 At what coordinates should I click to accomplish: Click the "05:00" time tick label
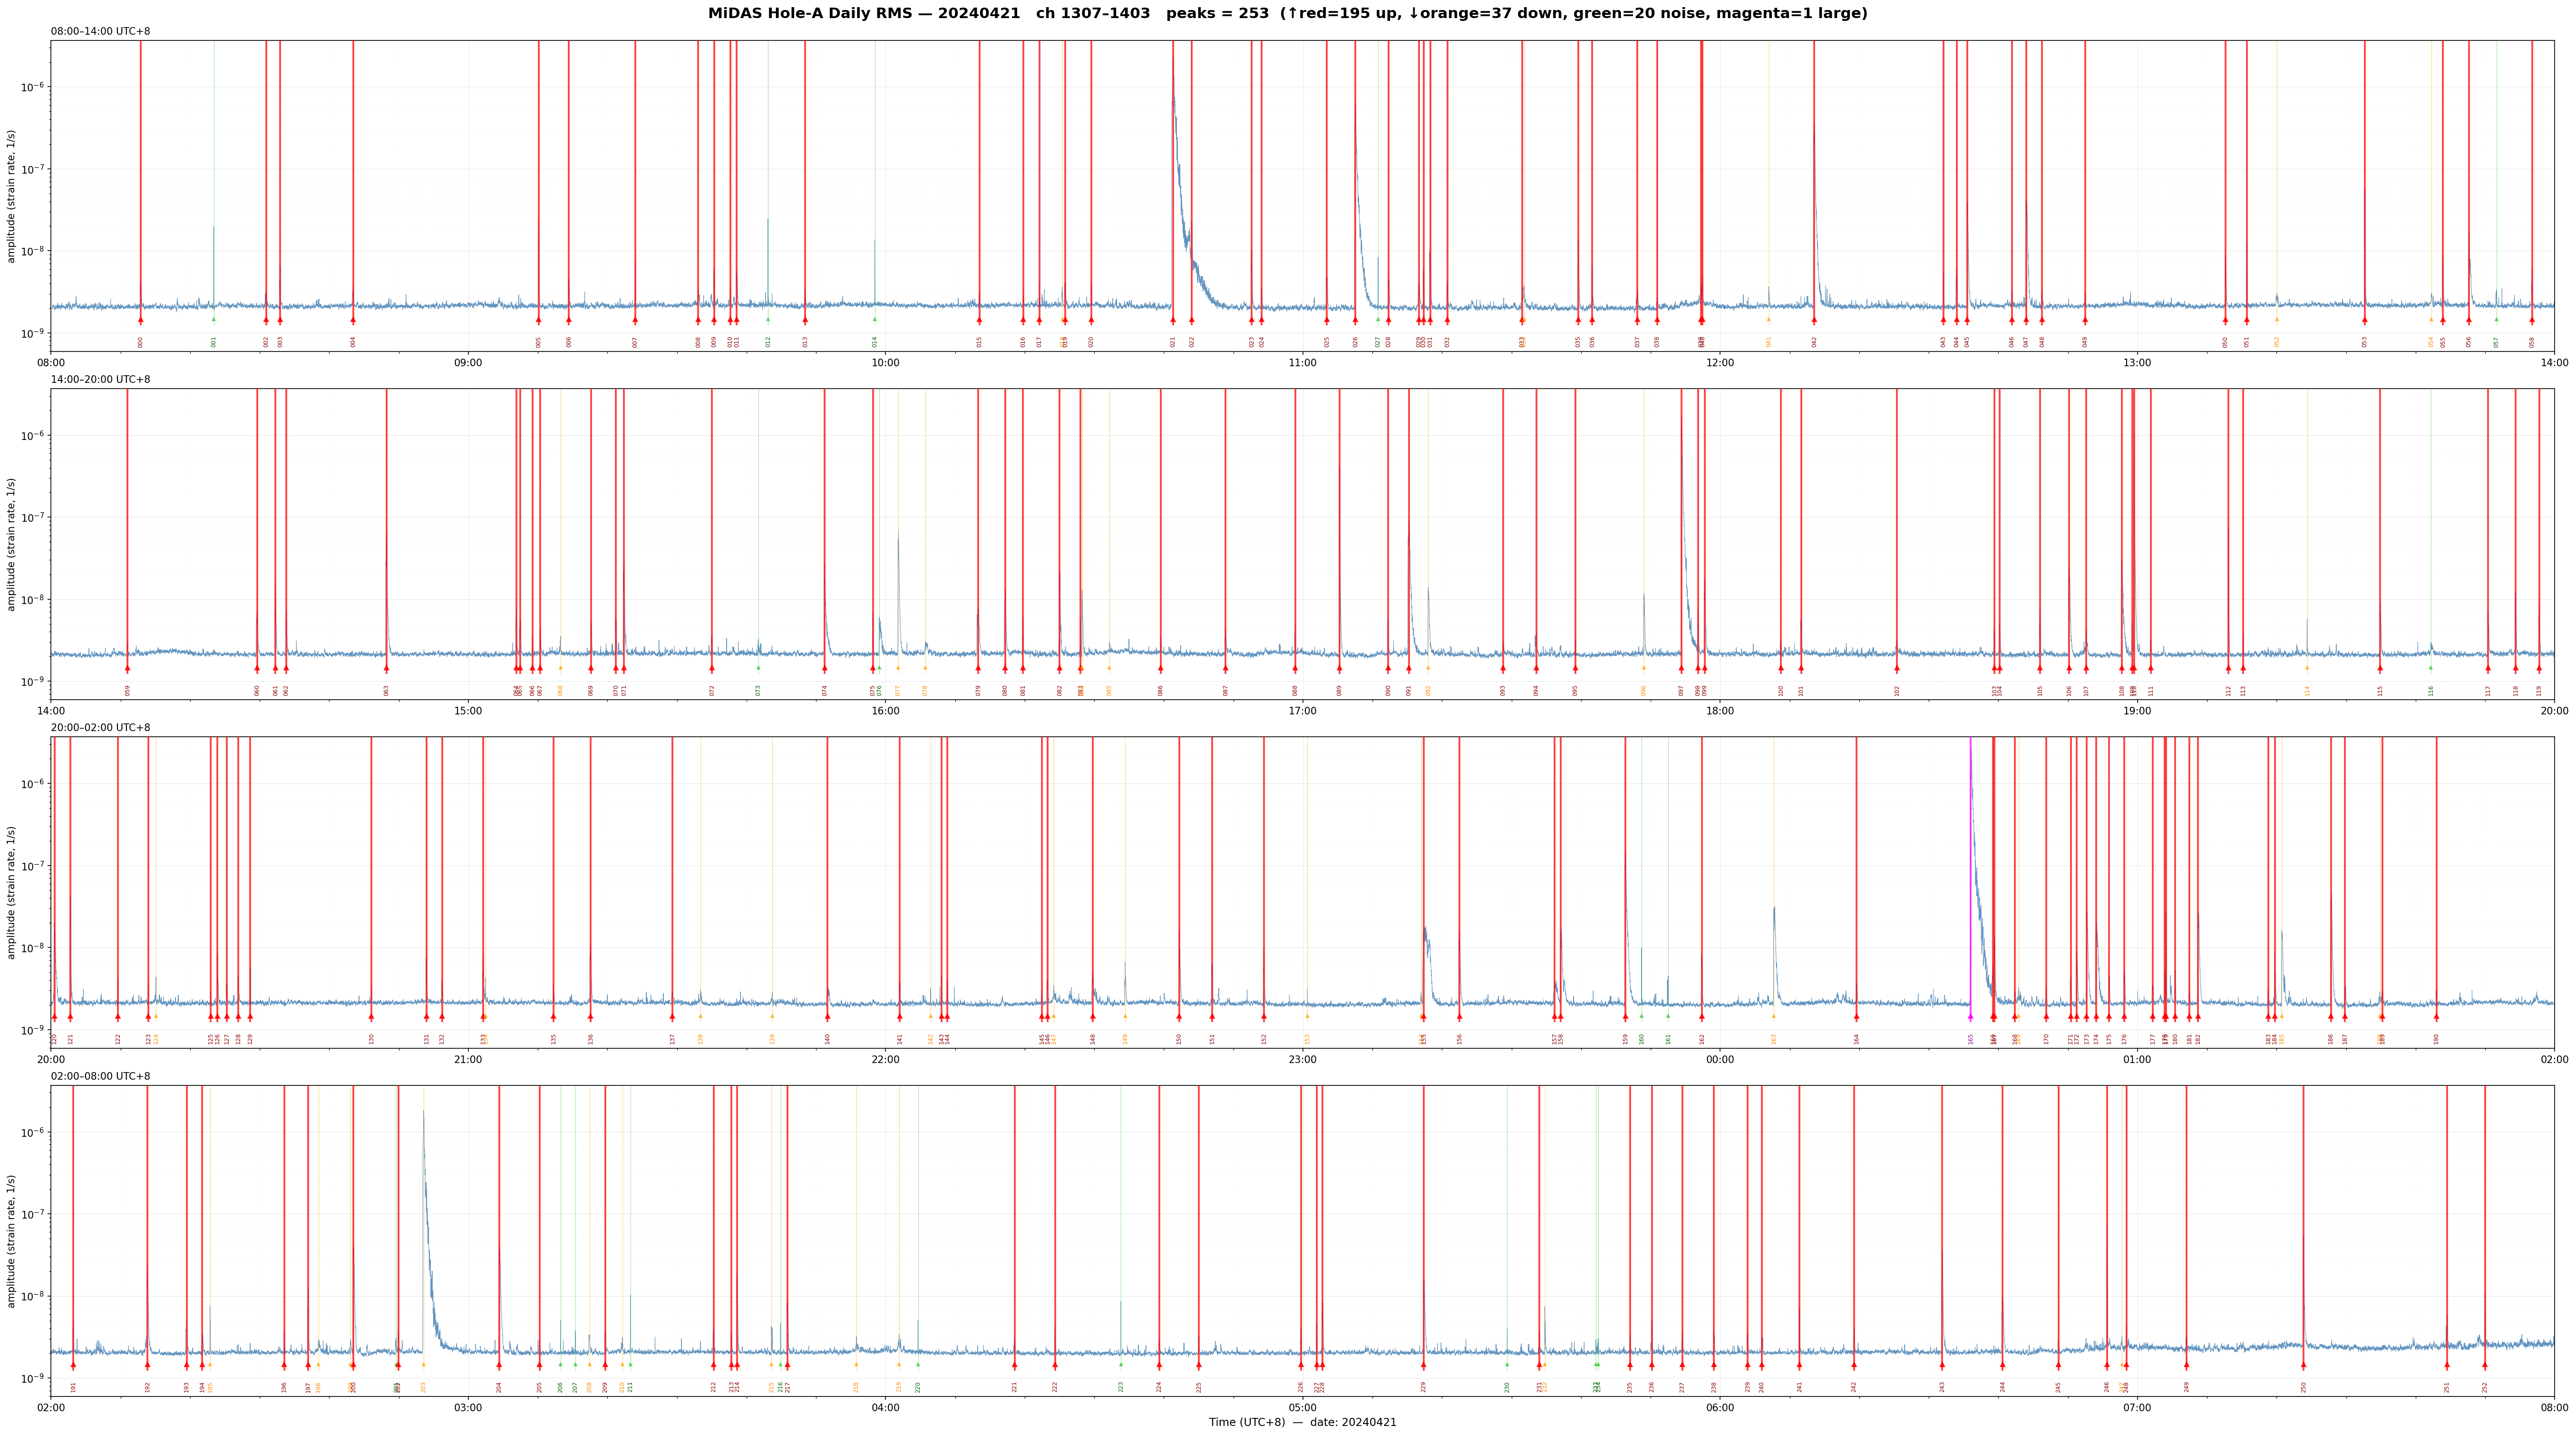click(1302, 1408)
